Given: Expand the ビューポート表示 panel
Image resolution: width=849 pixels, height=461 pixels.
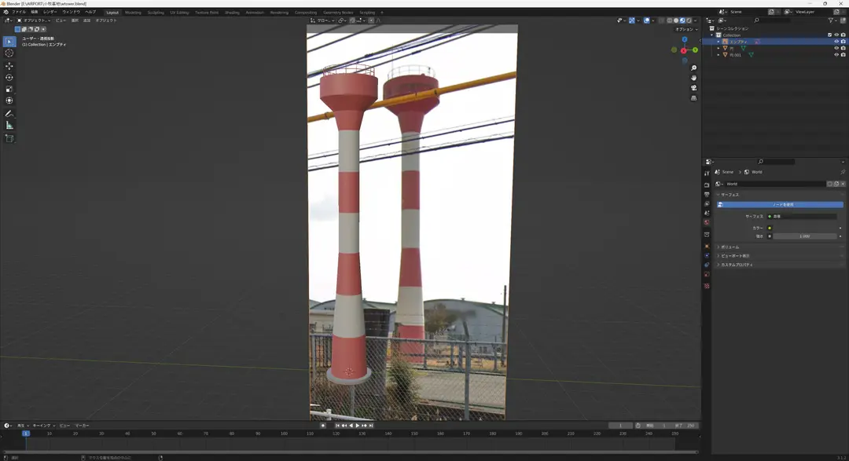Looking at the screenshot, I should tap(780, 256).
